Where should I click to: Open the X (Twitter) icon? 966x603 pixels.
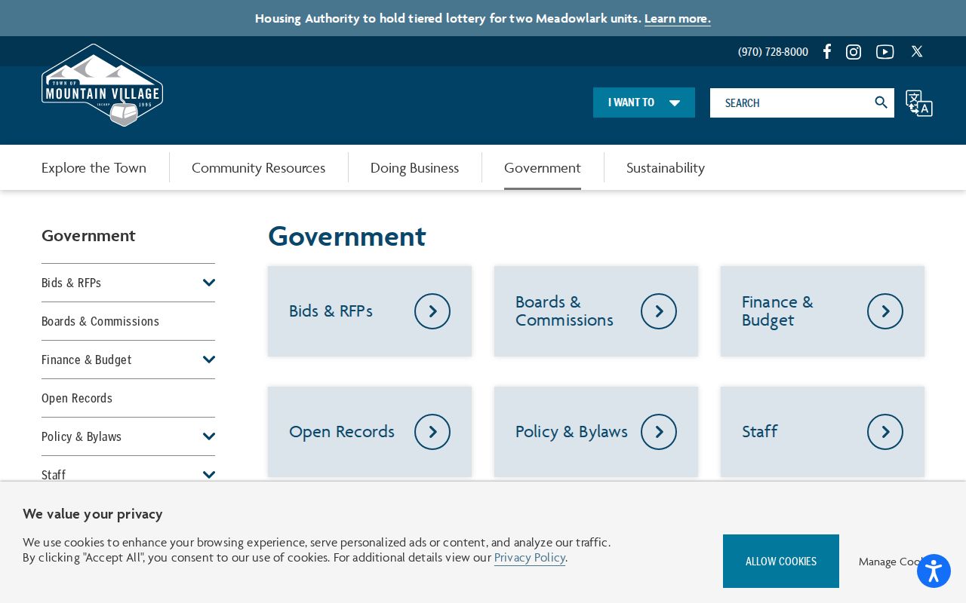pyautogui.click(x=917, y=51)
